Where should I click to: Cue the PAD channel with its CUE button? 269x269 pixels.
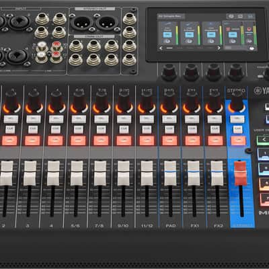[169, 129]
